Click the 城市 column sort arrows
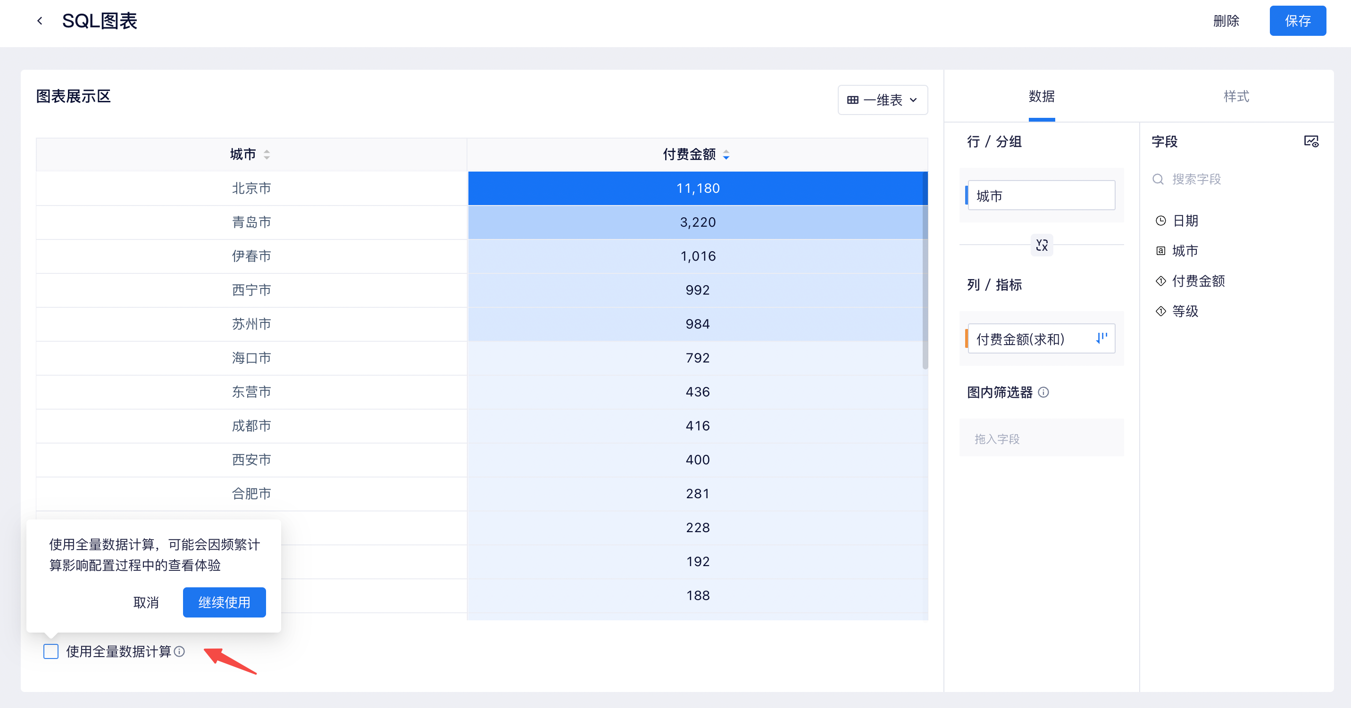The width and height of the screenshot is (1351, 708). (267, 155)
